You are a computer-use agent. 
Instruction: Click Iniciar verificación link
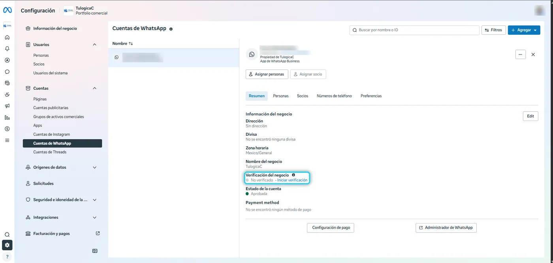pyautogui.click(x=292, y=180)
